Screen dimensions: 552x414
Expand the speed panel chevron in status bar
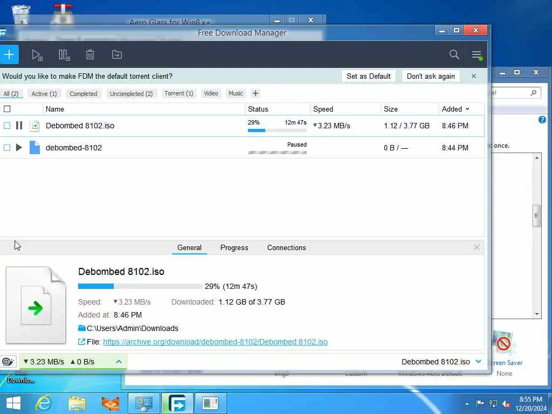pyautogui.click(x=119, y=362)
